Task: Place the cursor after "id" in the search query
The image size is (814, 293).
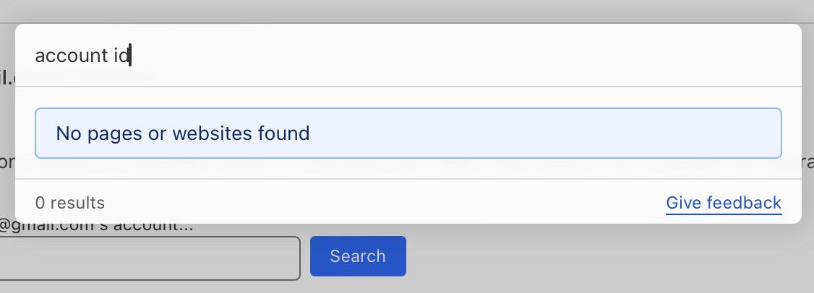Action: coord(129,56)
